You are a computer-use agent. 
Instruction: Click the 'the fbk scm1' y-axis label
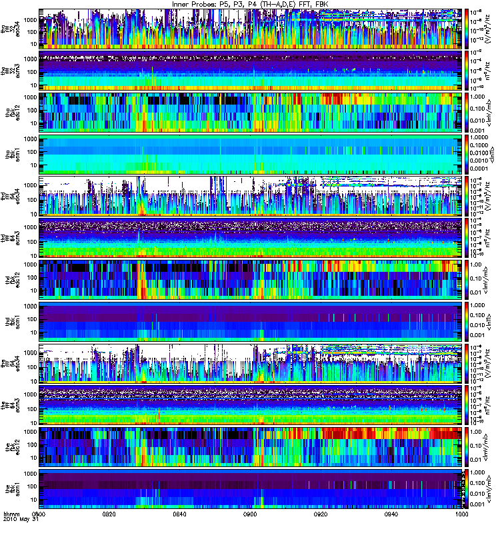pyautogui.click(x=13, y=489)
